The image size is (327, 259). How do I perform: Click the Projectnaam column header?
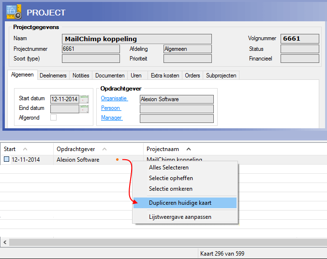click(235, 149)
